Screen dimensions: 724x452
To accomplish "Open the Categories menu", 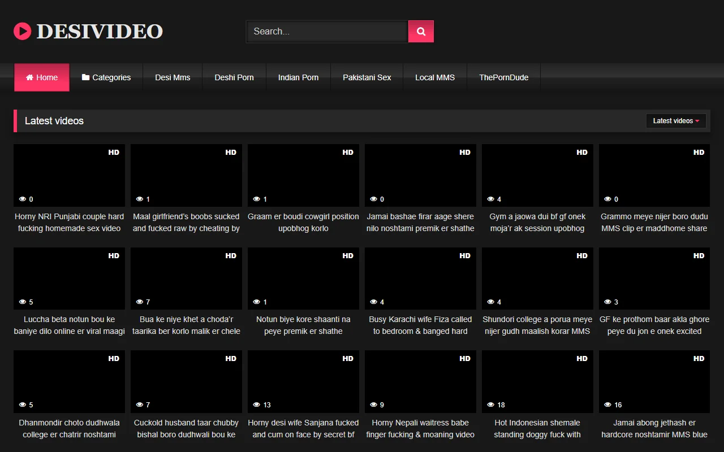I will click(106, 77).
